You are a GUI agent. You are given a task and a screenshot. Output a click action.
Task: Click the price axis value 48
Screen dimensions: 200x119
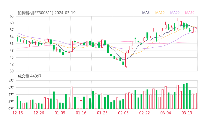point(12,51)
